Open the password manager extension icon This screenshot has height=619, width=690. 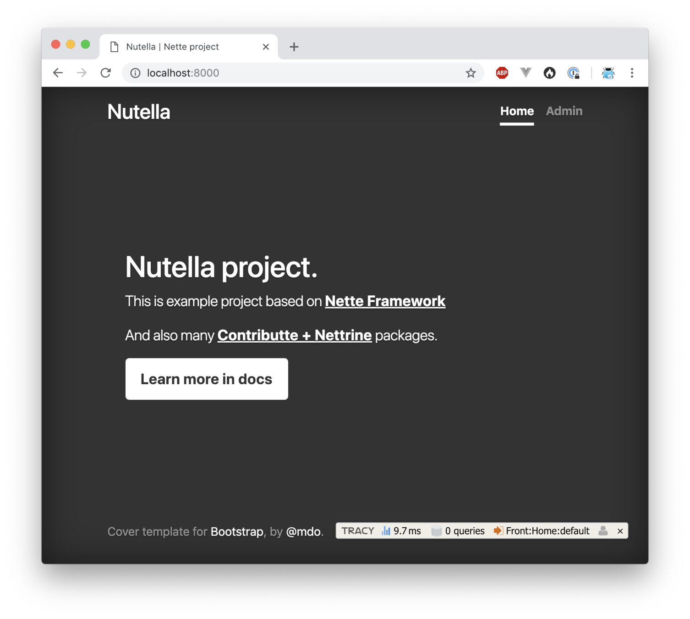click(574, 73)
